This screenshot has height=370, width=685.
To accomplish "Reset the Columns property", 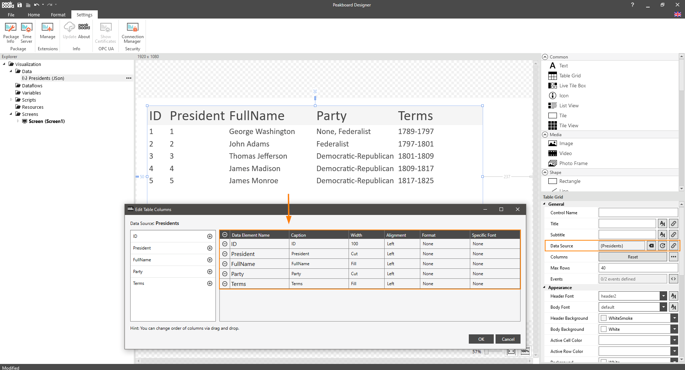I will click(633, 257).
